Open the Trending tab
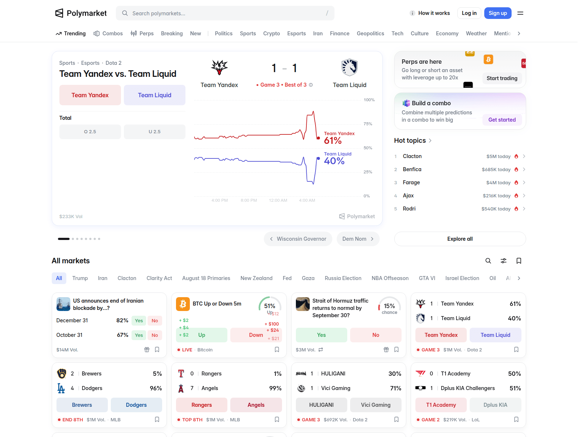 [71, 34]
